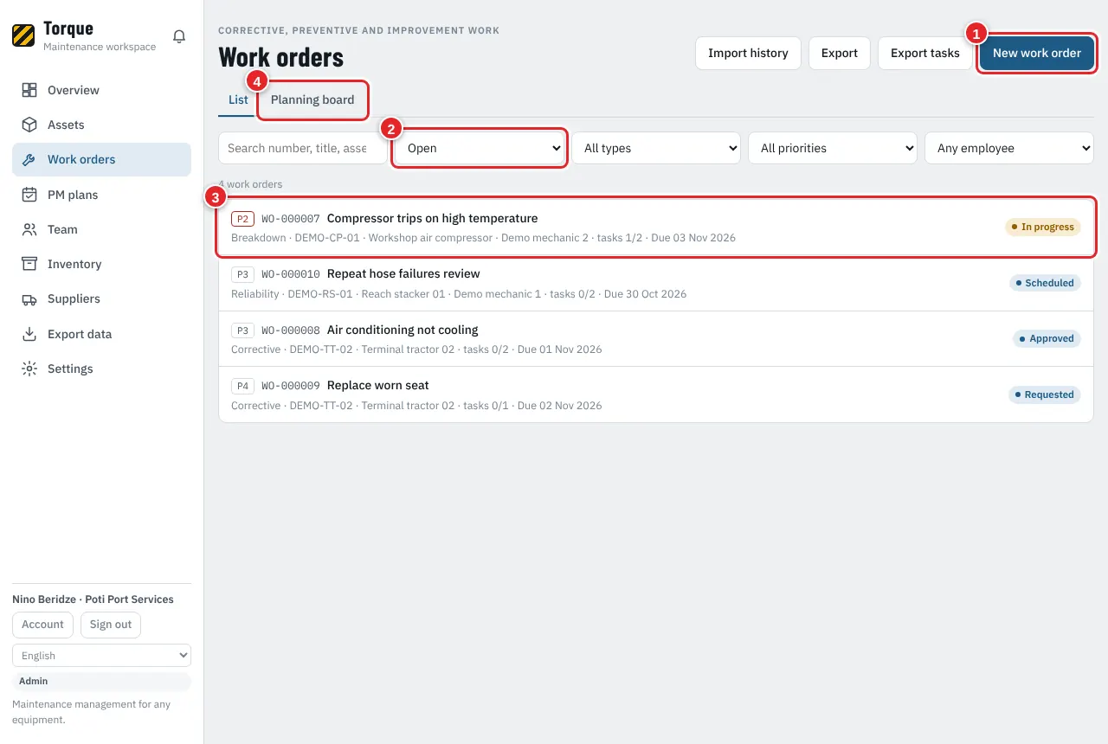Focus the work order search field
This screenshot has height=744, width=1108.
click(303, 148)
